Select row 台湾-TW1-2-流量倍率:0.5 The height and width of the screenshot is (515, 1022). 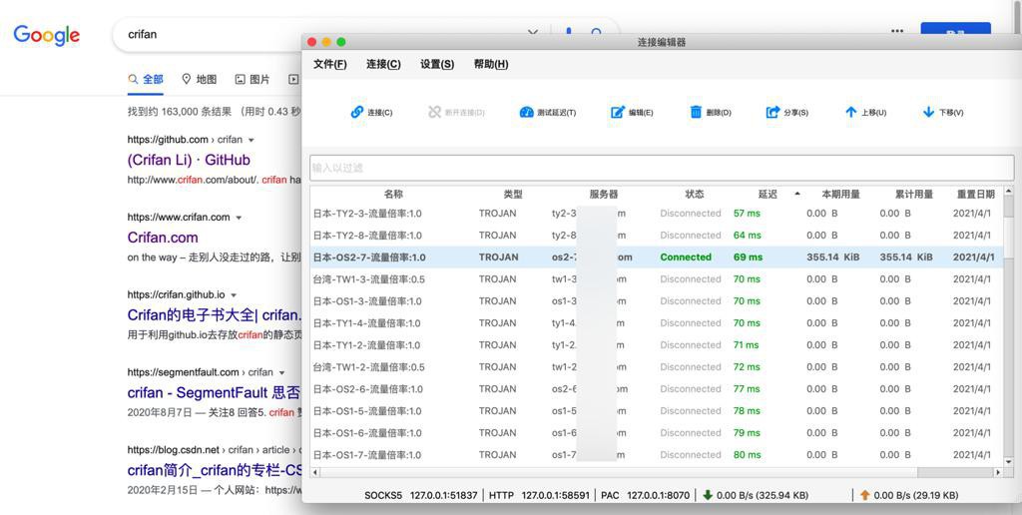click(x=657, y=367)
